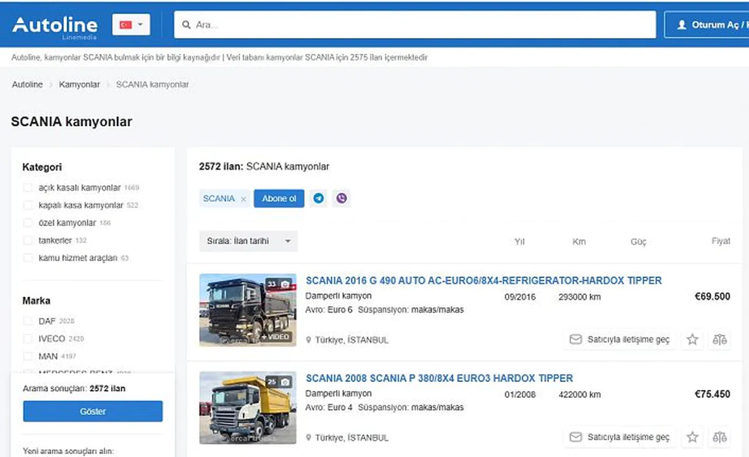The image size is (749, 457).
Task: Open the Turkish flag language dropdown
Action: [131, 25]
